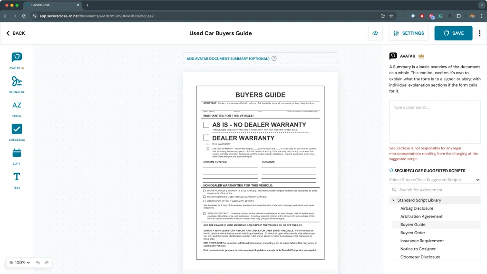Click the Save button

coord(453,33)
